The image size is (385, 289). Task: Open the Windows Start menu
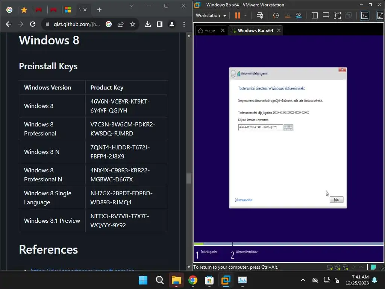click(x=143, y=280)
